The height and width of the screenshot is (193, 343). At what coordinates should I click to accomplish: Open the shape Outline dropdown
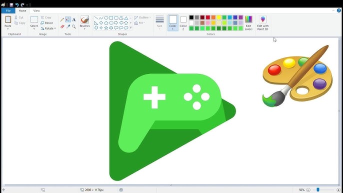142,17
